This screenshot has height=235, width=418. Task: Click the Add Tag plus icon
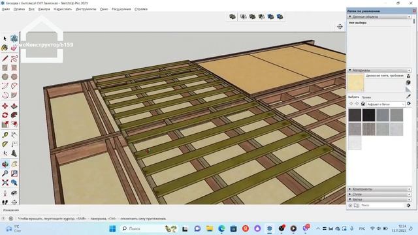tap(350, 206)
